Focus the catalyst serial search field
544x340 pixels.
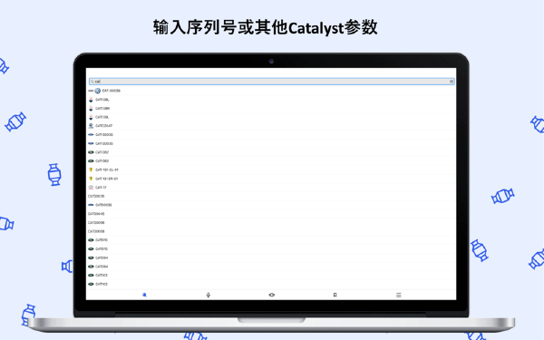click(272, 82)
